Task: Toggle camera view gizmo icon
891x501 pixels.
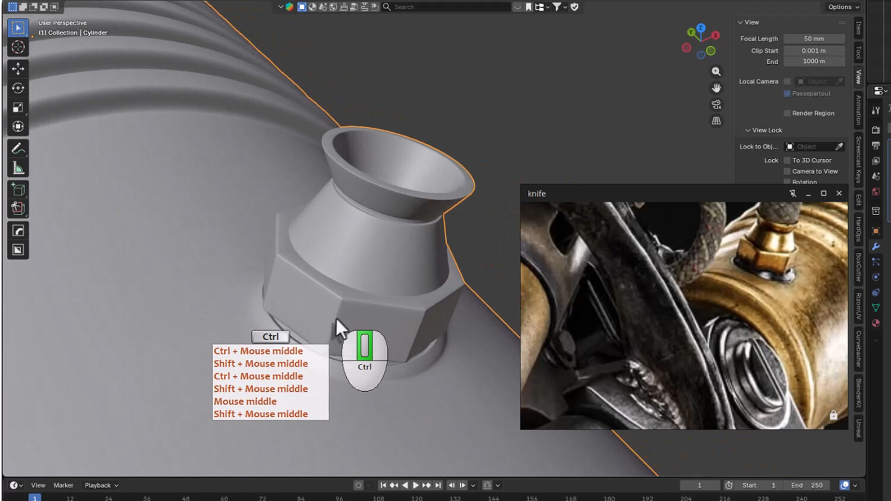Action: click(x=716, y=104)
